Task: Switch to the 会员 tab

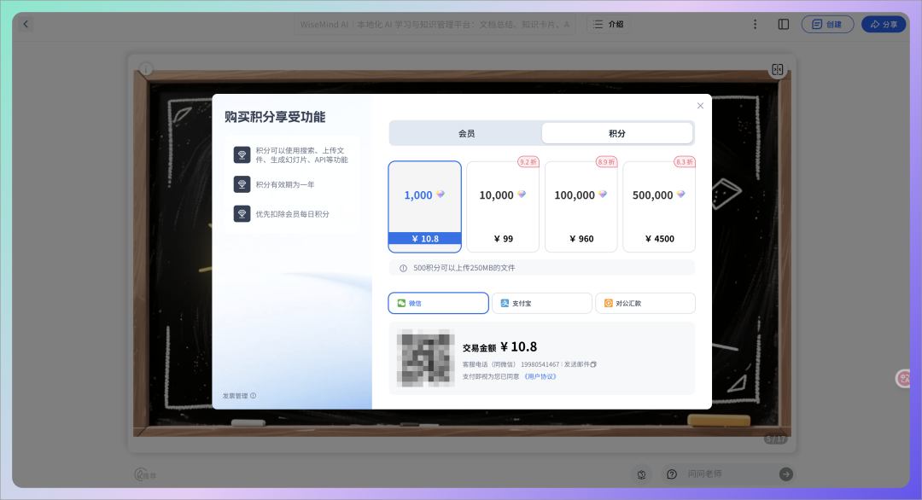Action: tap(466, 133)
